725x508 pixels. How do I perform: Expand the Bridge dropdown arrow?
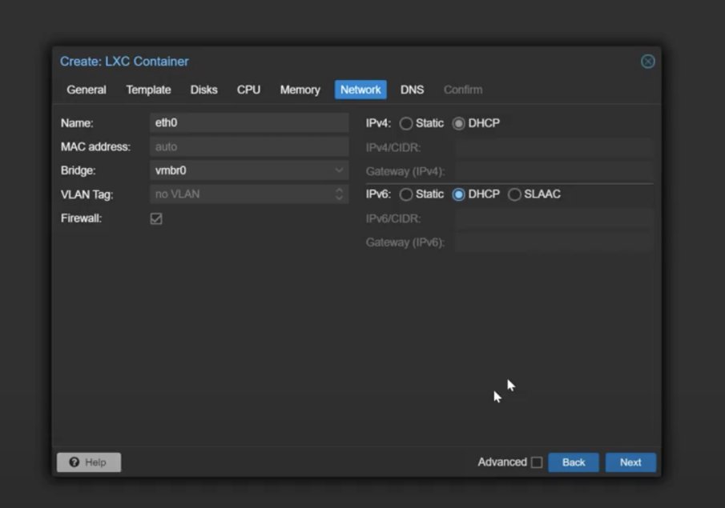click(339, 170)
